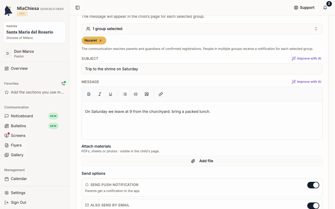Click inside the message text area
This screenshot has width=335, height=209.
point(202,120)
